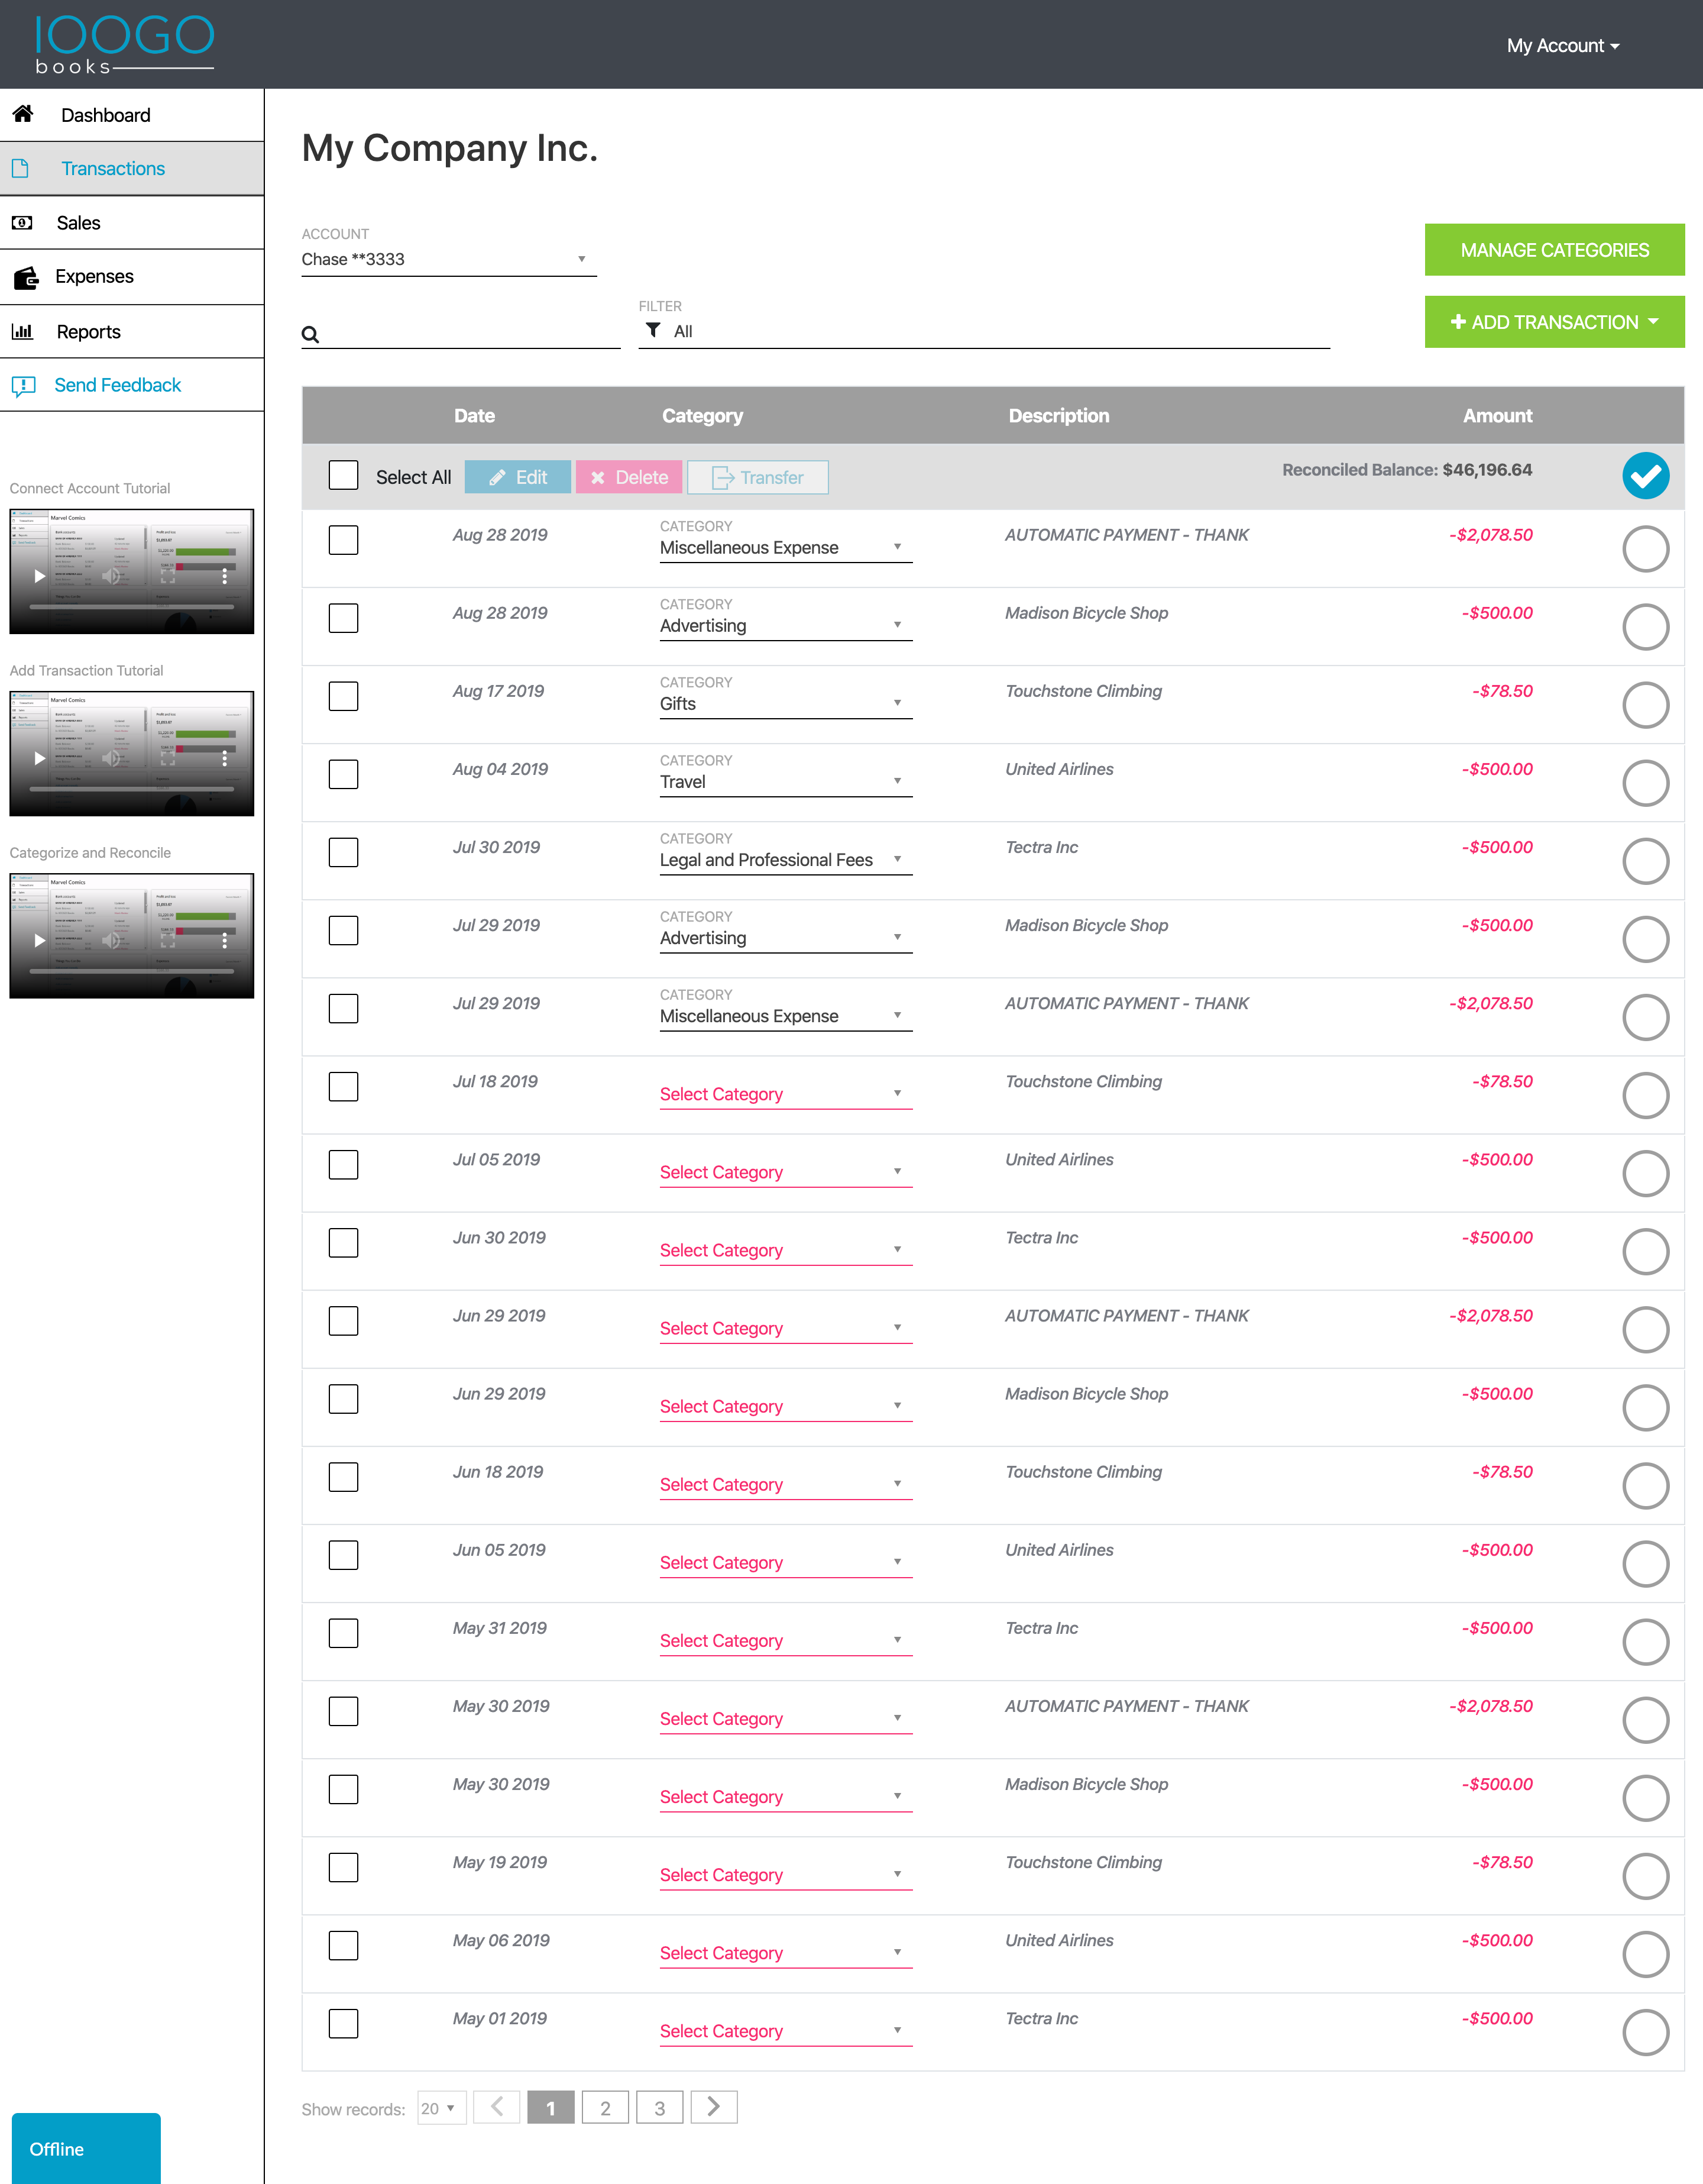Open Dashboard in the sidebar
Viewport: 1703px width, 2184px height.
click(x=132, y=115)
